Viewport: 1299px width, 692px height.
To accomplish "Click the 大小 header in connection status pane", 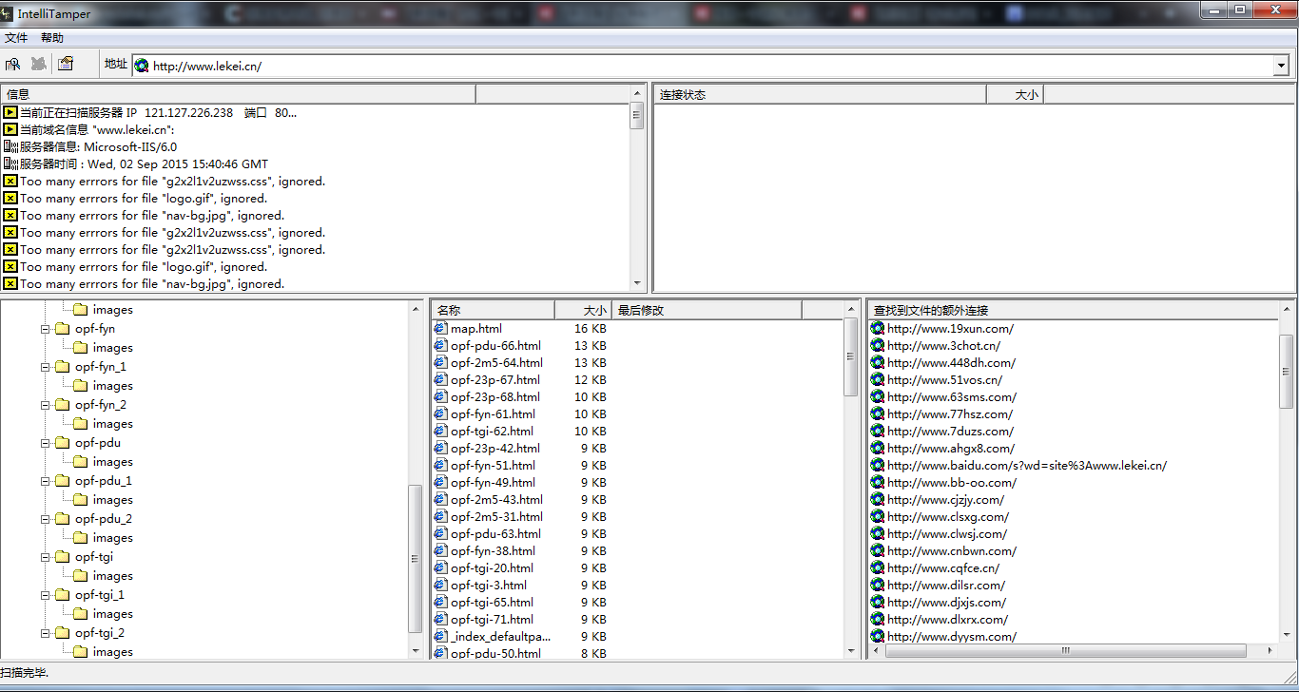I will (1015, 94).
